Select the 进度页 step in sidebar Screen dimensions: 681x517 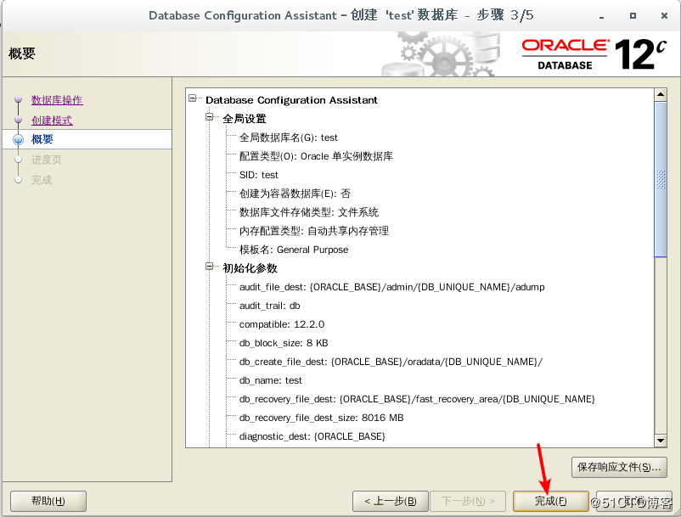47,160
